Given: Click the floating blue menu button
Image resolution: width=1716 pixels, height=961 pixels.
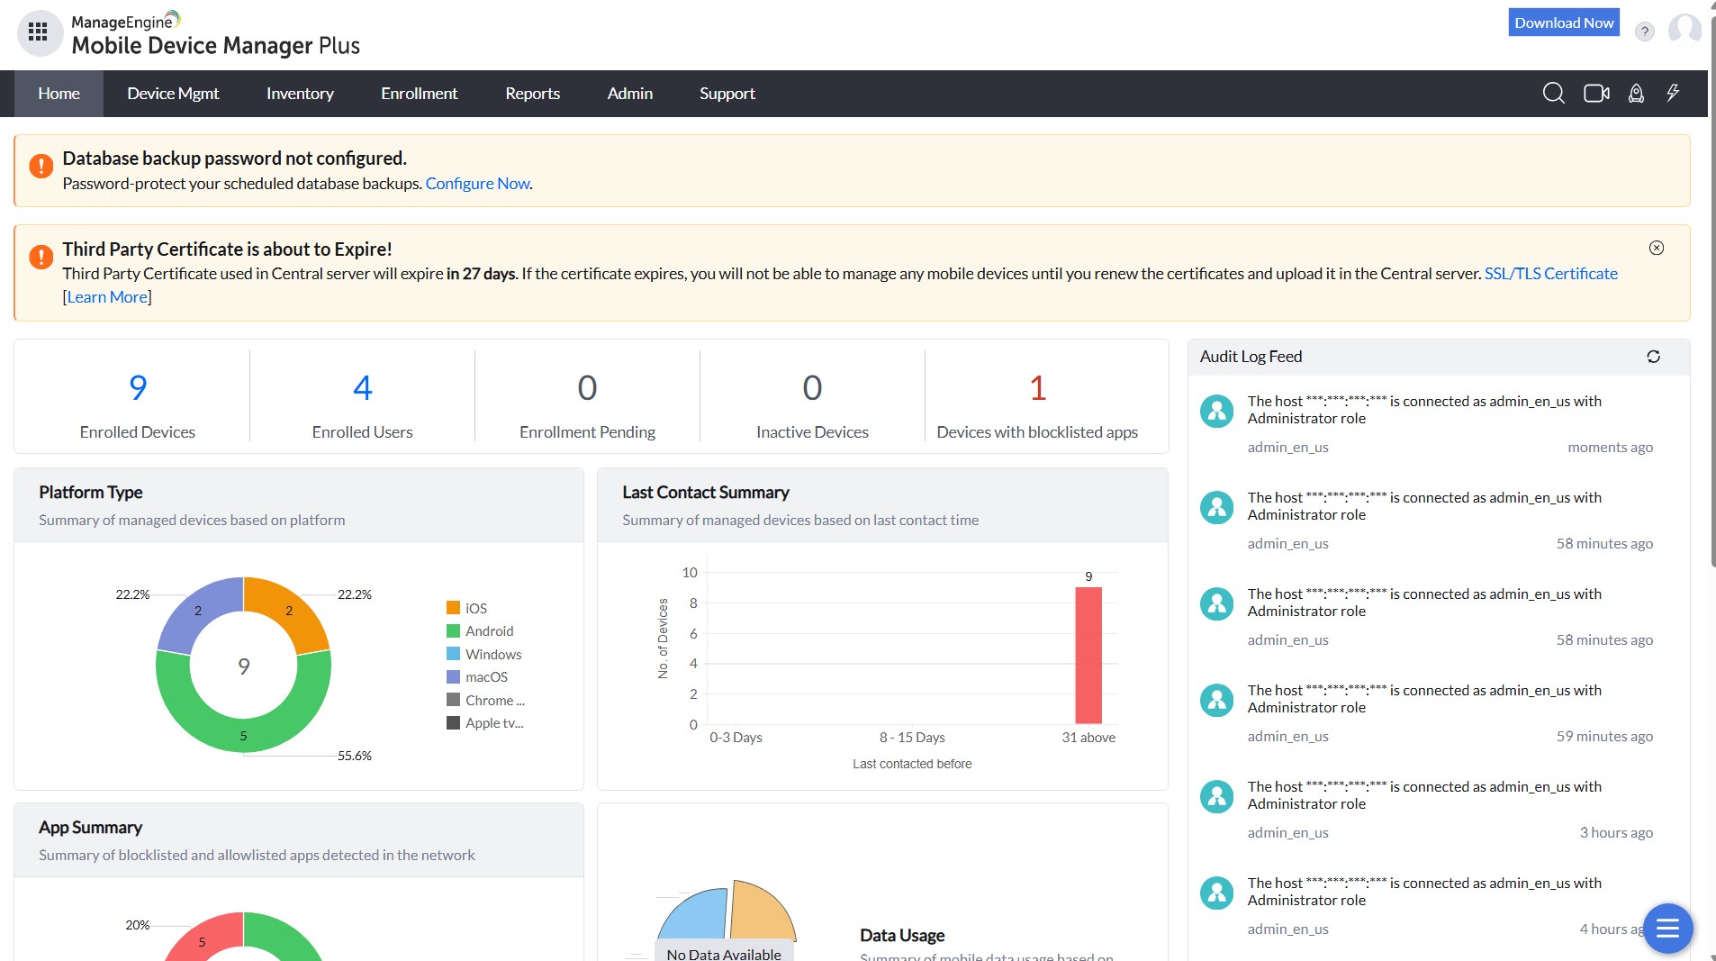Looking at the screenshot, I should coord(1667,928).
